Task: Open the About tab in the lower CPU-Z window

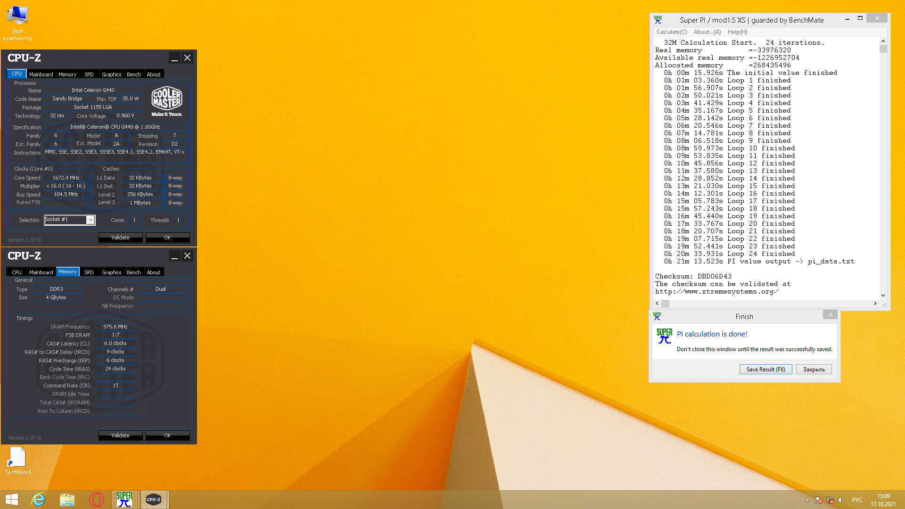Action: (x=154, y=272)
